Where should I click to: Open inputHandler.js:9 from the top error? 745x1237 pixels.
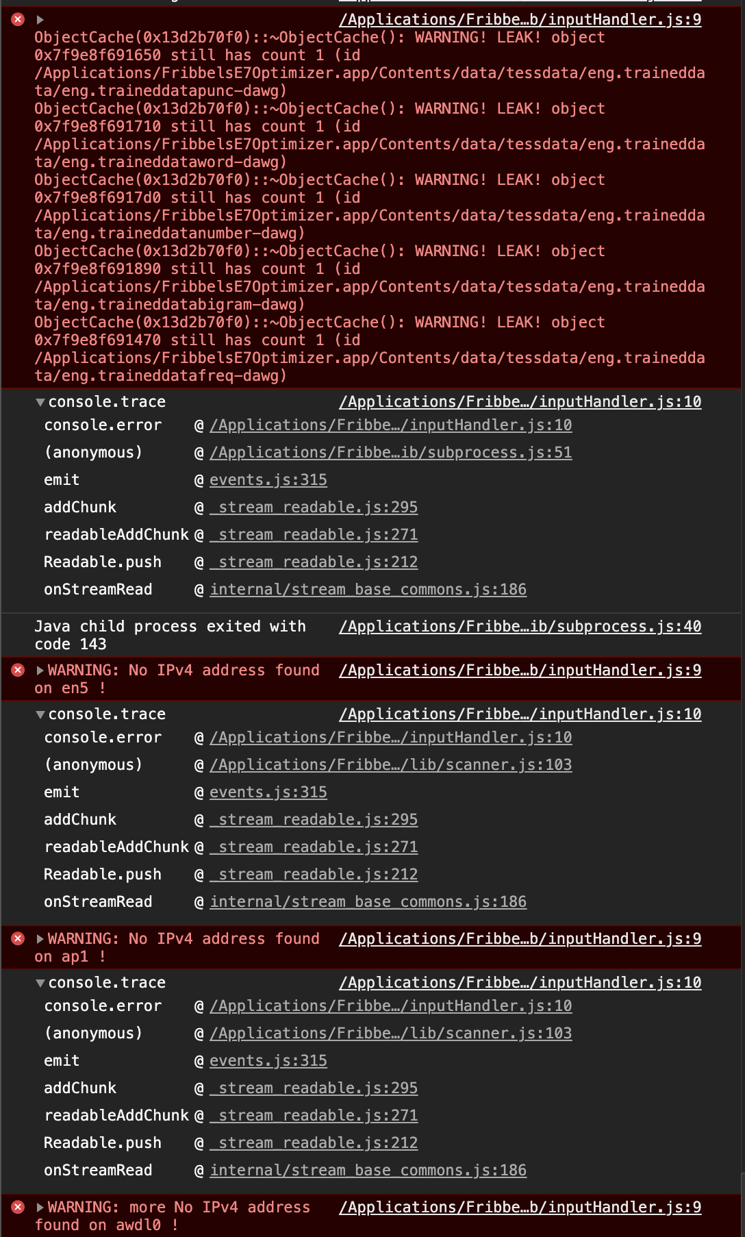520,19
